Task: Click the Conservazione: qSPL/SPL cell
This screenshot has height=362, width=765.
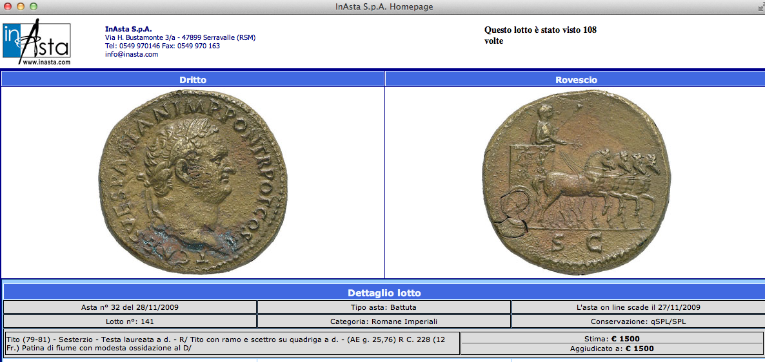Action: click(637, 321)
